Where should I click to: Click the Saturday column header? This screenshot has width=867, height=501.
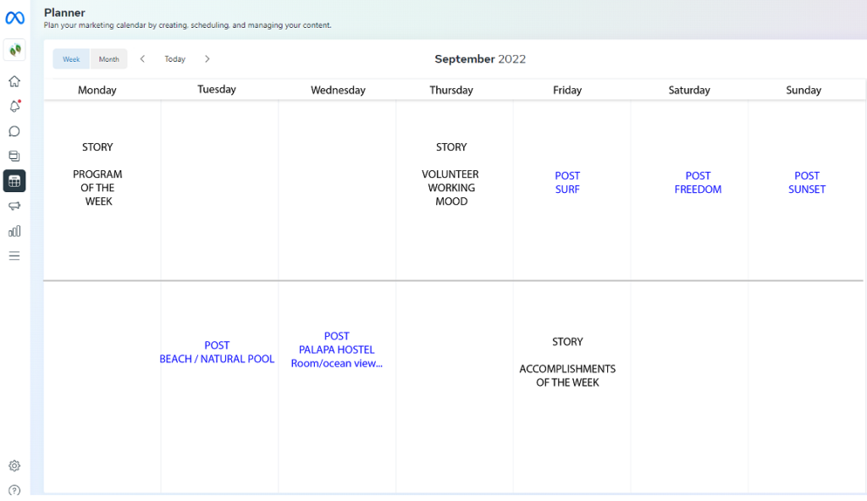click(x=689, y=91)
